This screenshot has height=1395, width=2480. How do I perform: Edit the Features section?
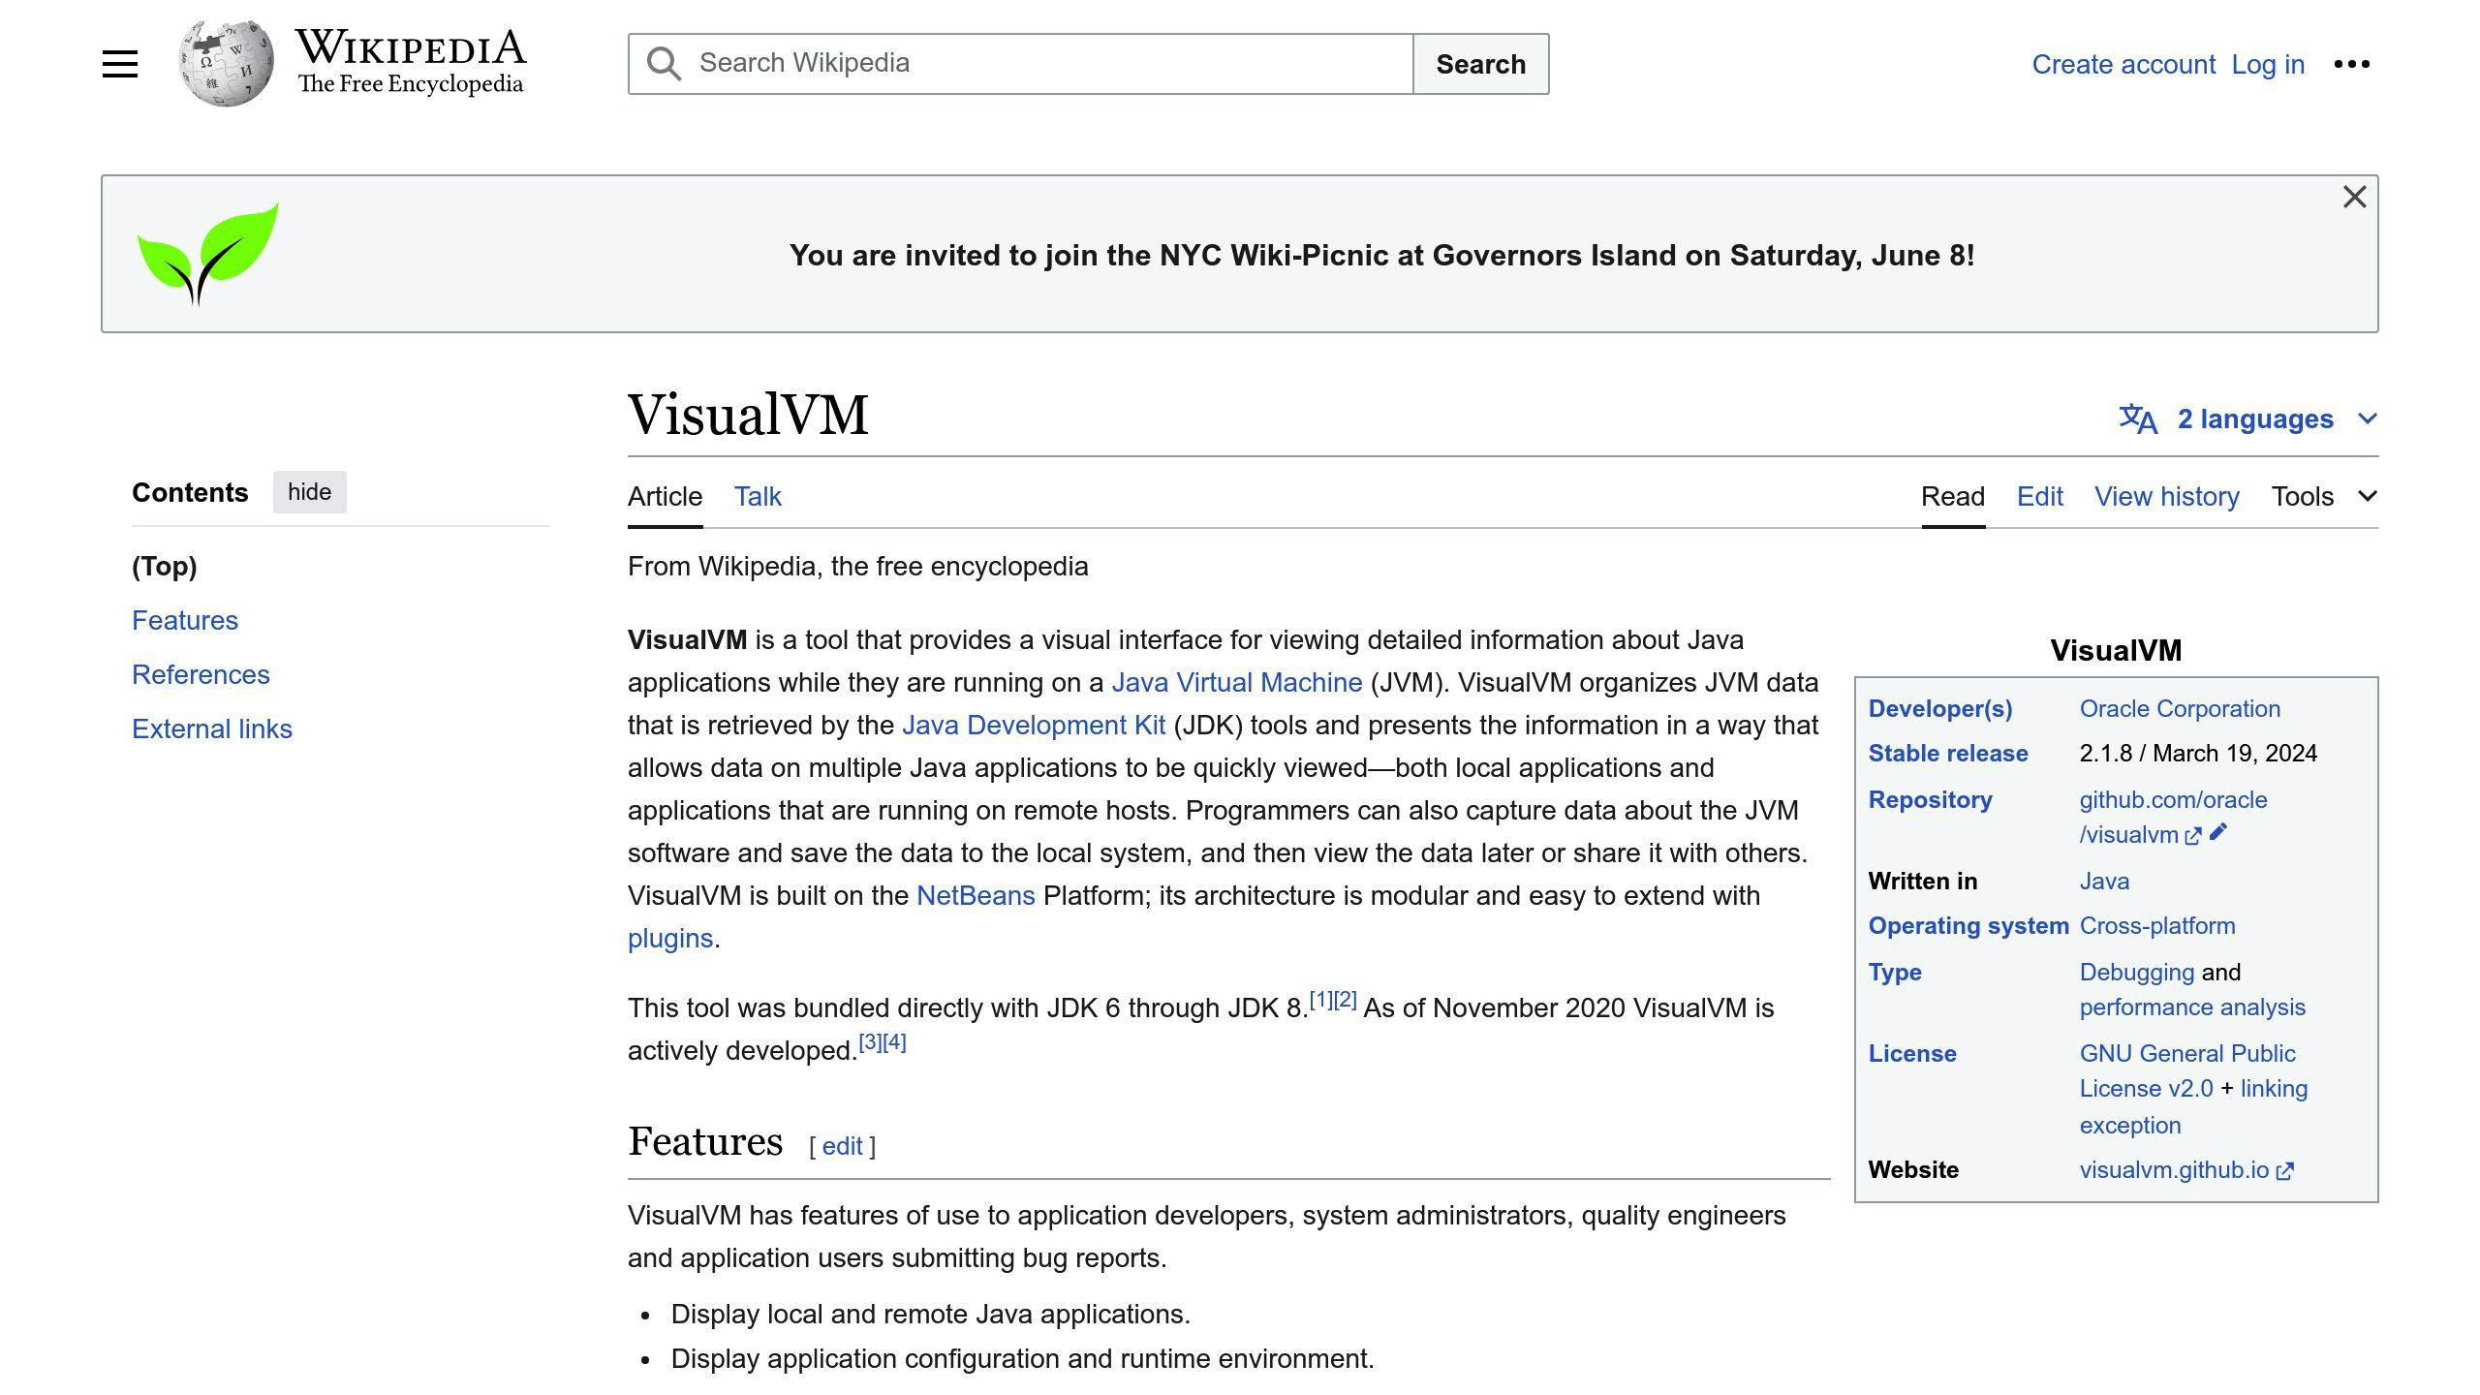tap(842, 1146)
